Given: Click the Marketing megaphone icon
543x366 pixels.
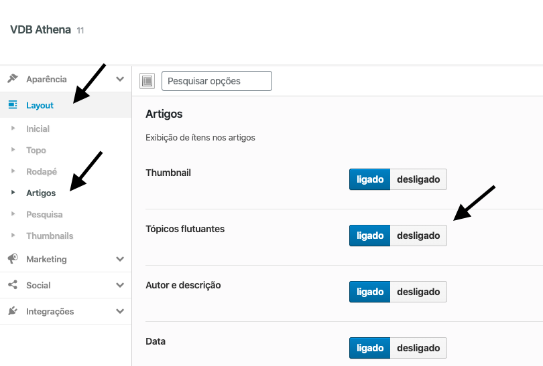Looking at the screenshot, I should point(13,258).
